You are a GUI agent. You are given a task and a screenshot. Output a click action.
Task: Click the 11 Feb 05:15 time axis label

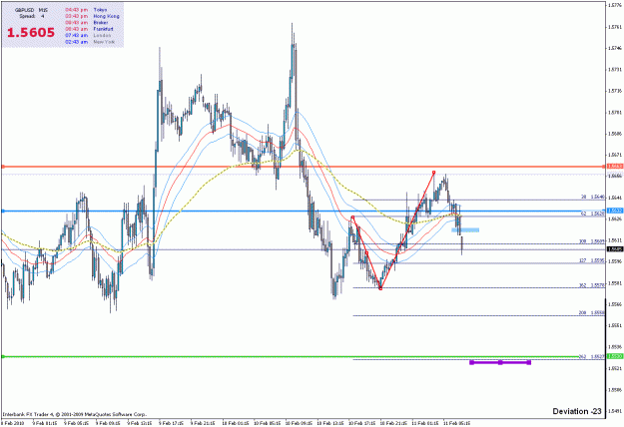coord(457,423)
